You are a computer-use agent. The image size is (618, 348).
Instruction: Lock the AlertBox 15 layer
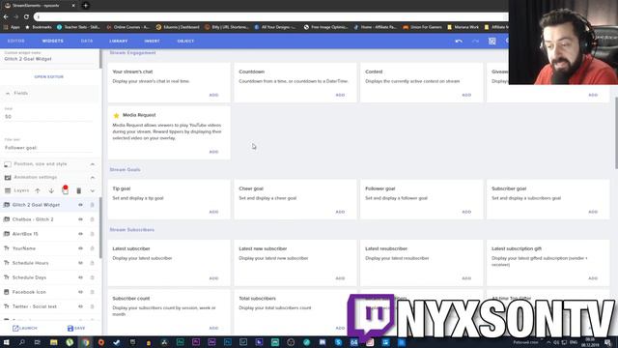click(x=93, y=234)
